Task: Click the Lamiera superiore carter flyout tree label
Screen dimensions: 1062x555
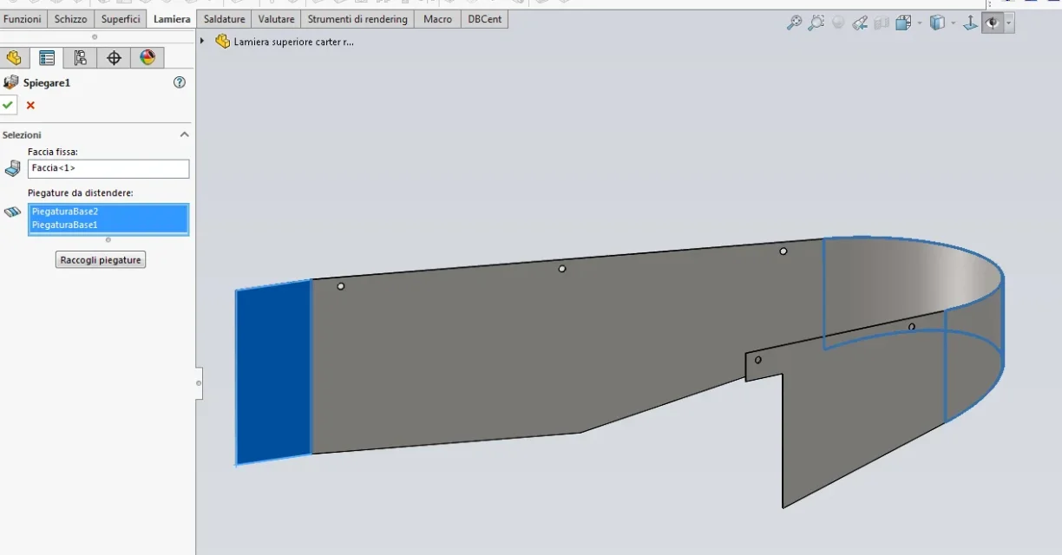Action: point(294,42)
